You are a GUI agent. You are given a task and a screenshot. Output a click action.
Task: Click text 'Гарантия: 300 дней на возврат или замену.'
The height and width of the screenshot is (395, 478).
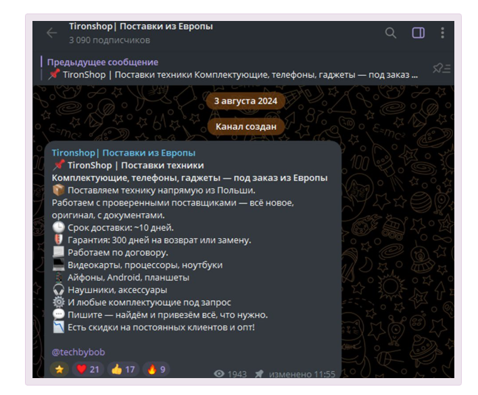click(x=160, y=240)
